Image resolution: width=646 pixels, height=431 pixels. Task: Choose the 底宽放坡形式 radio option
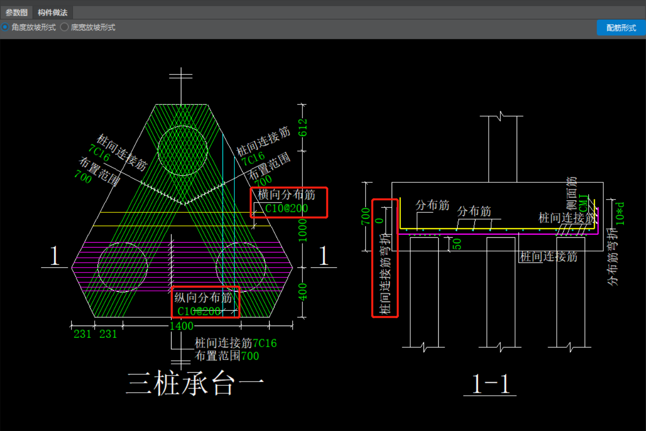click(x=88, y=27)
